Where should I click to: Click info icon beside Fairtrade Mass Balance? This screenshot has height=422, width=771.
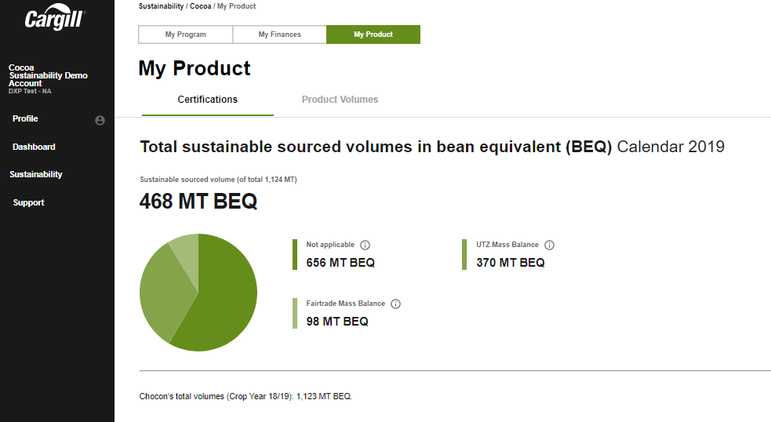point(395,304)
